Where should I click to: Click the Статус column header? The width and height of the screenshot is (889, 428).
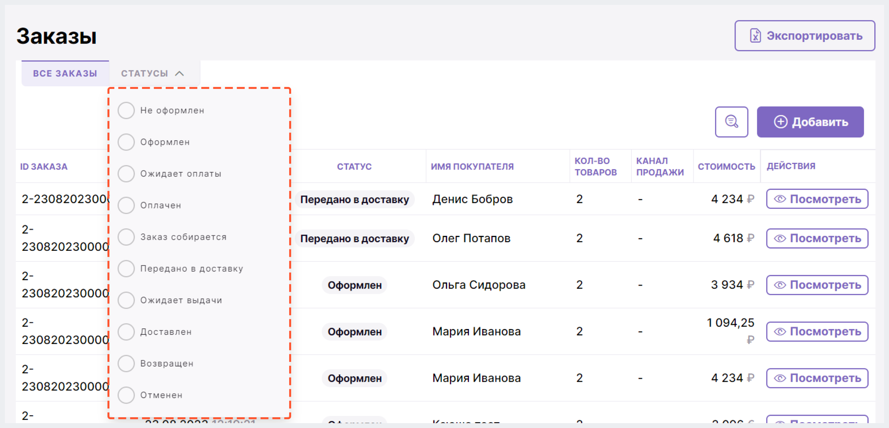pos(354,166)
